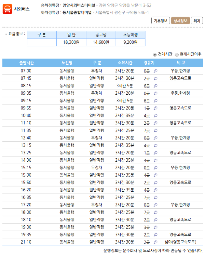The width and height of the screenshot is (205, 256).
Task: Click the 9,200원 elementary fare cell
Action: tap(130, 42)
